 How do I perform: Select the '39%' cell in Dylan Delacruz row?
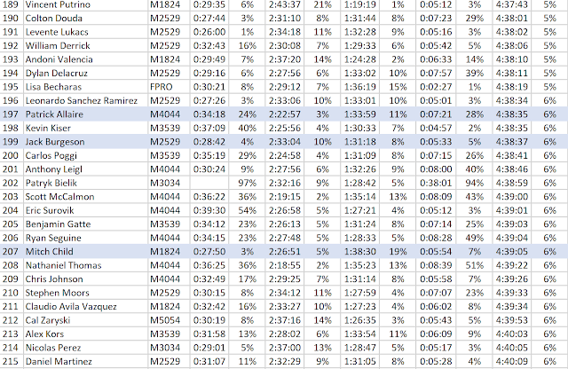[x=474, y=73]
